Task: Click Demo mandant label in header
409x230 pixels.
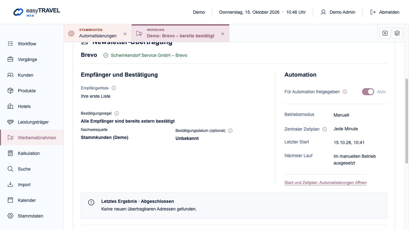Action: click(199, 12)
